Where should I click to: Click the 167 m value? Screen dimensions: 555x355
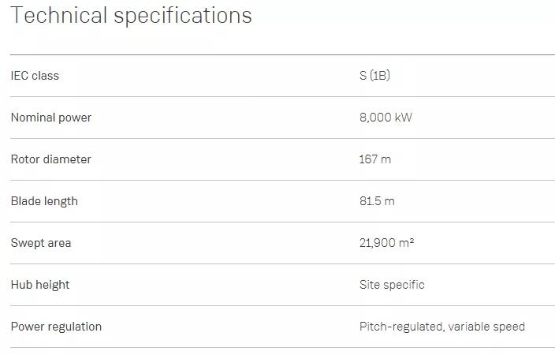tap(374, 159)
